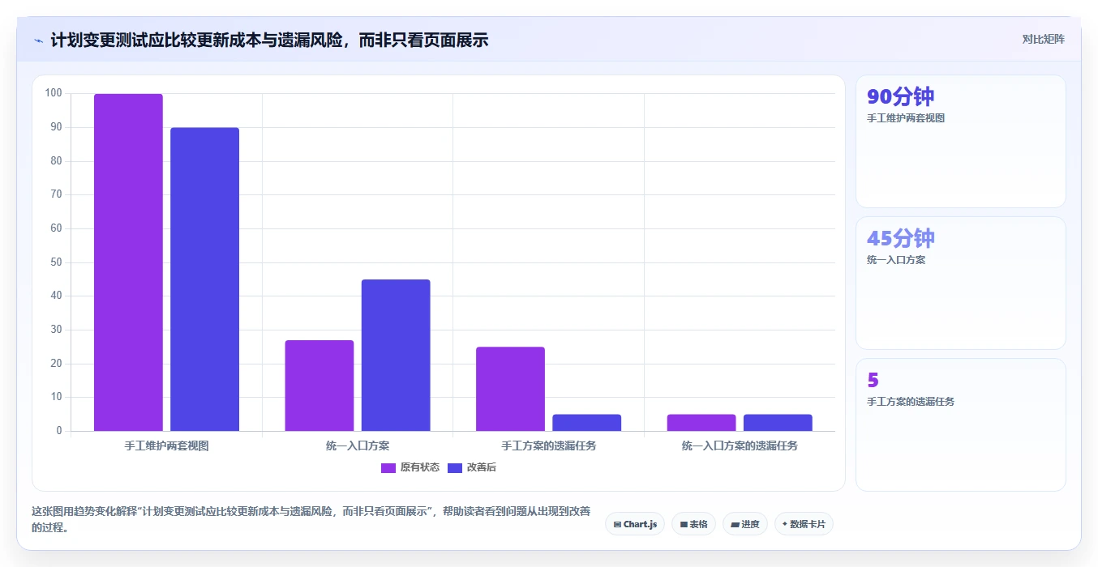Image resolution: width=1098 pixels, height=567 pixels.
Task: Click the blue 改善后 bar for 统一入口方案
Action: (x=396, y=355)
